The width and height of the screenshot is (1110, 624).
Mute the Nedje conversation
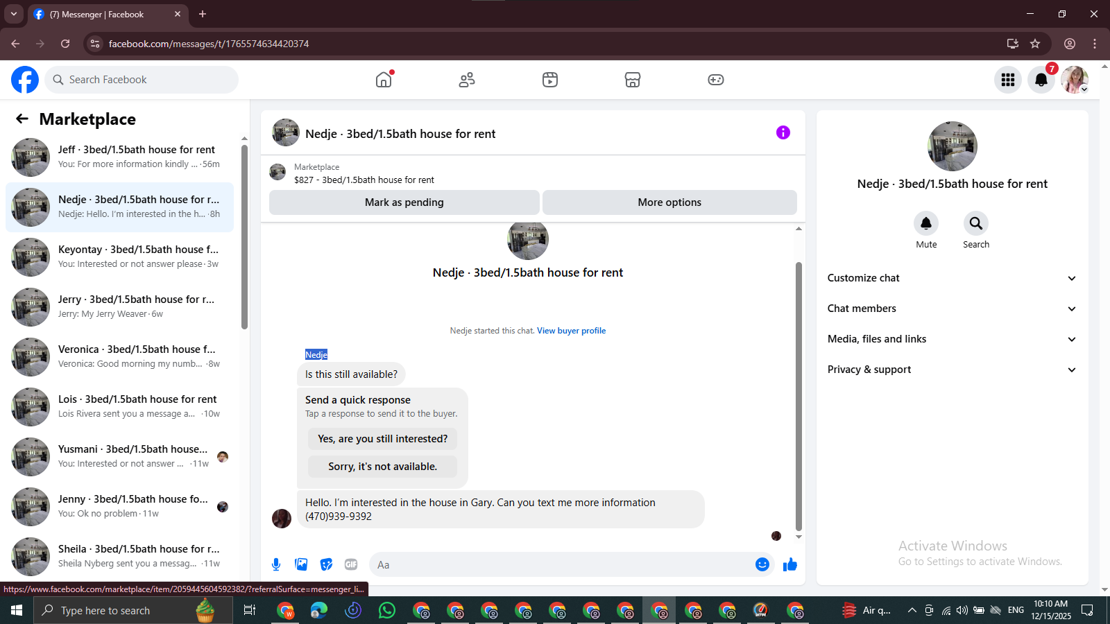926,223
